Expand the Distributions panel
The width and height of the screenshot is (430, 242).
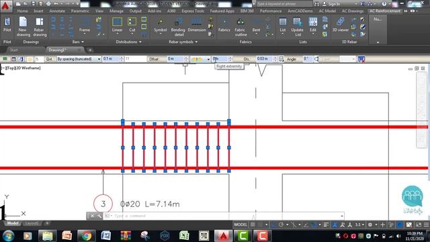click(x=128, y=42)
